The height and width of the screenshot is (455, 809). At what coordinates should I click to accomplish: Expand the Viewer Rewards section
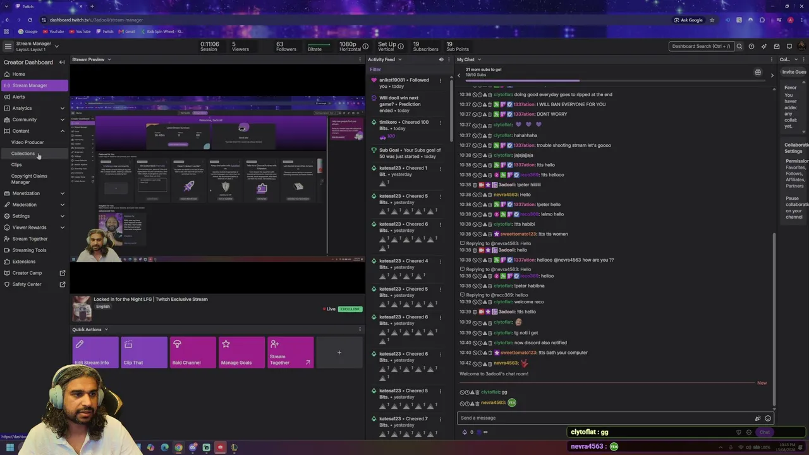coord(34,227)
